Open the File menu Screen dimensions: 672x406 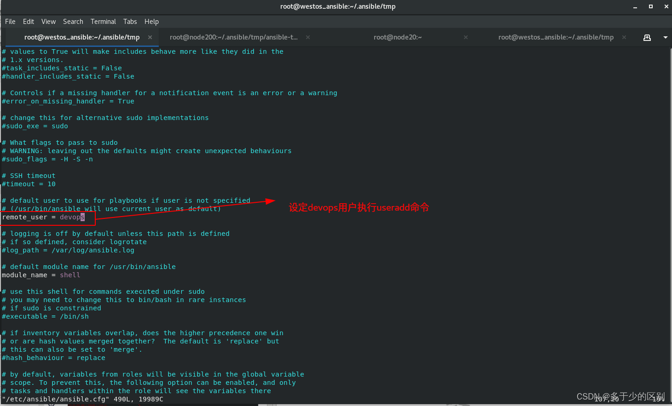click(x=10, y=22)
